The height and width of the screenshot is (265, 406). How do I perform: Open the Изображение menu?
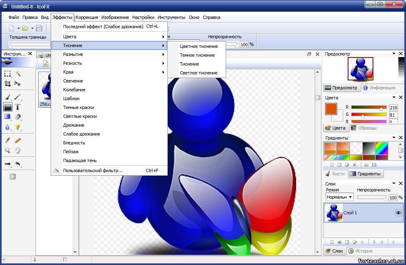pyautogui.click(x=115, y=17)
